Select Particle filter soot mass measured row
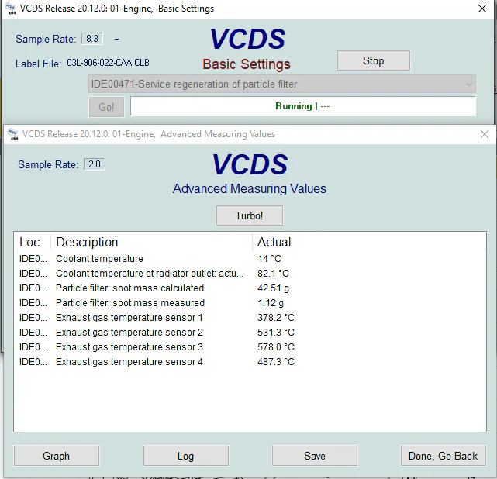The image size is (497, 479). coord(129,303)
